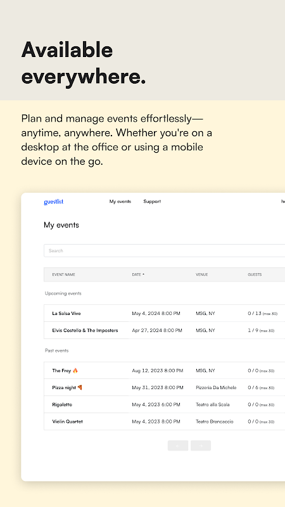Open The Frey event row

coord(164,371)
